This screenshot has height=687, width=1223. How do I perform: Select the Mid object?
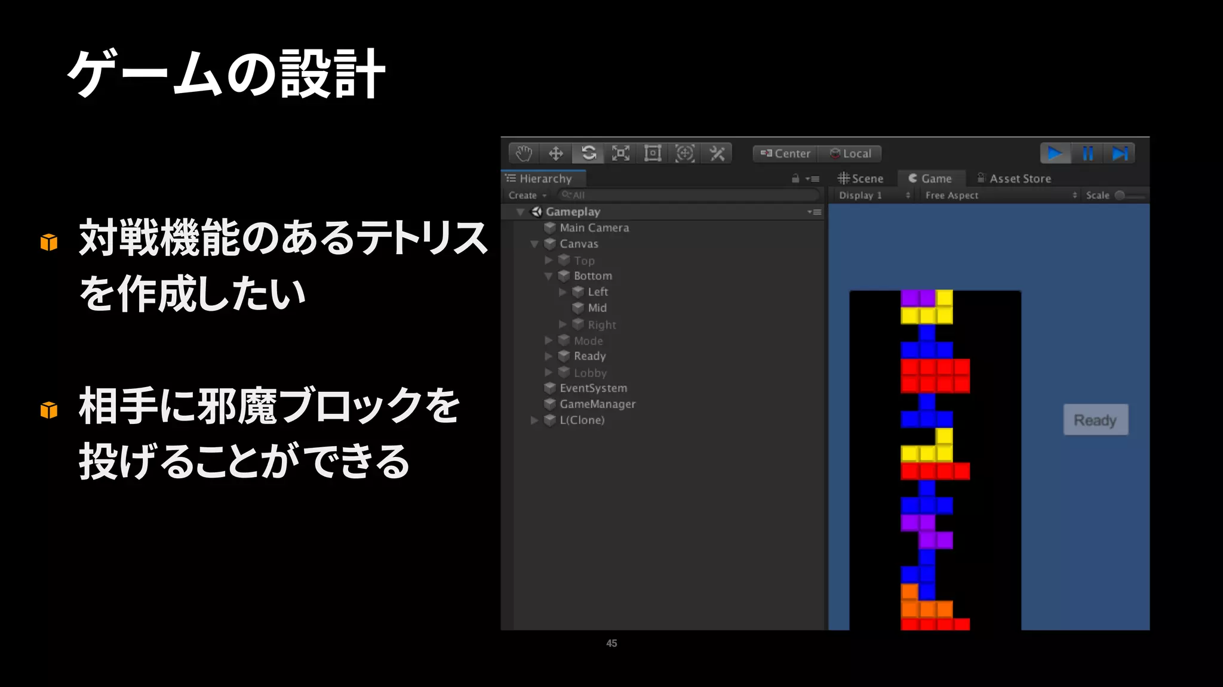click(597, 308)
